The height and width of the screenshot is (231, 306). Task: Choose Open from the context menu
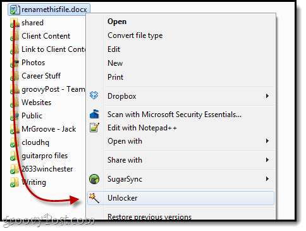click(117, 22)
